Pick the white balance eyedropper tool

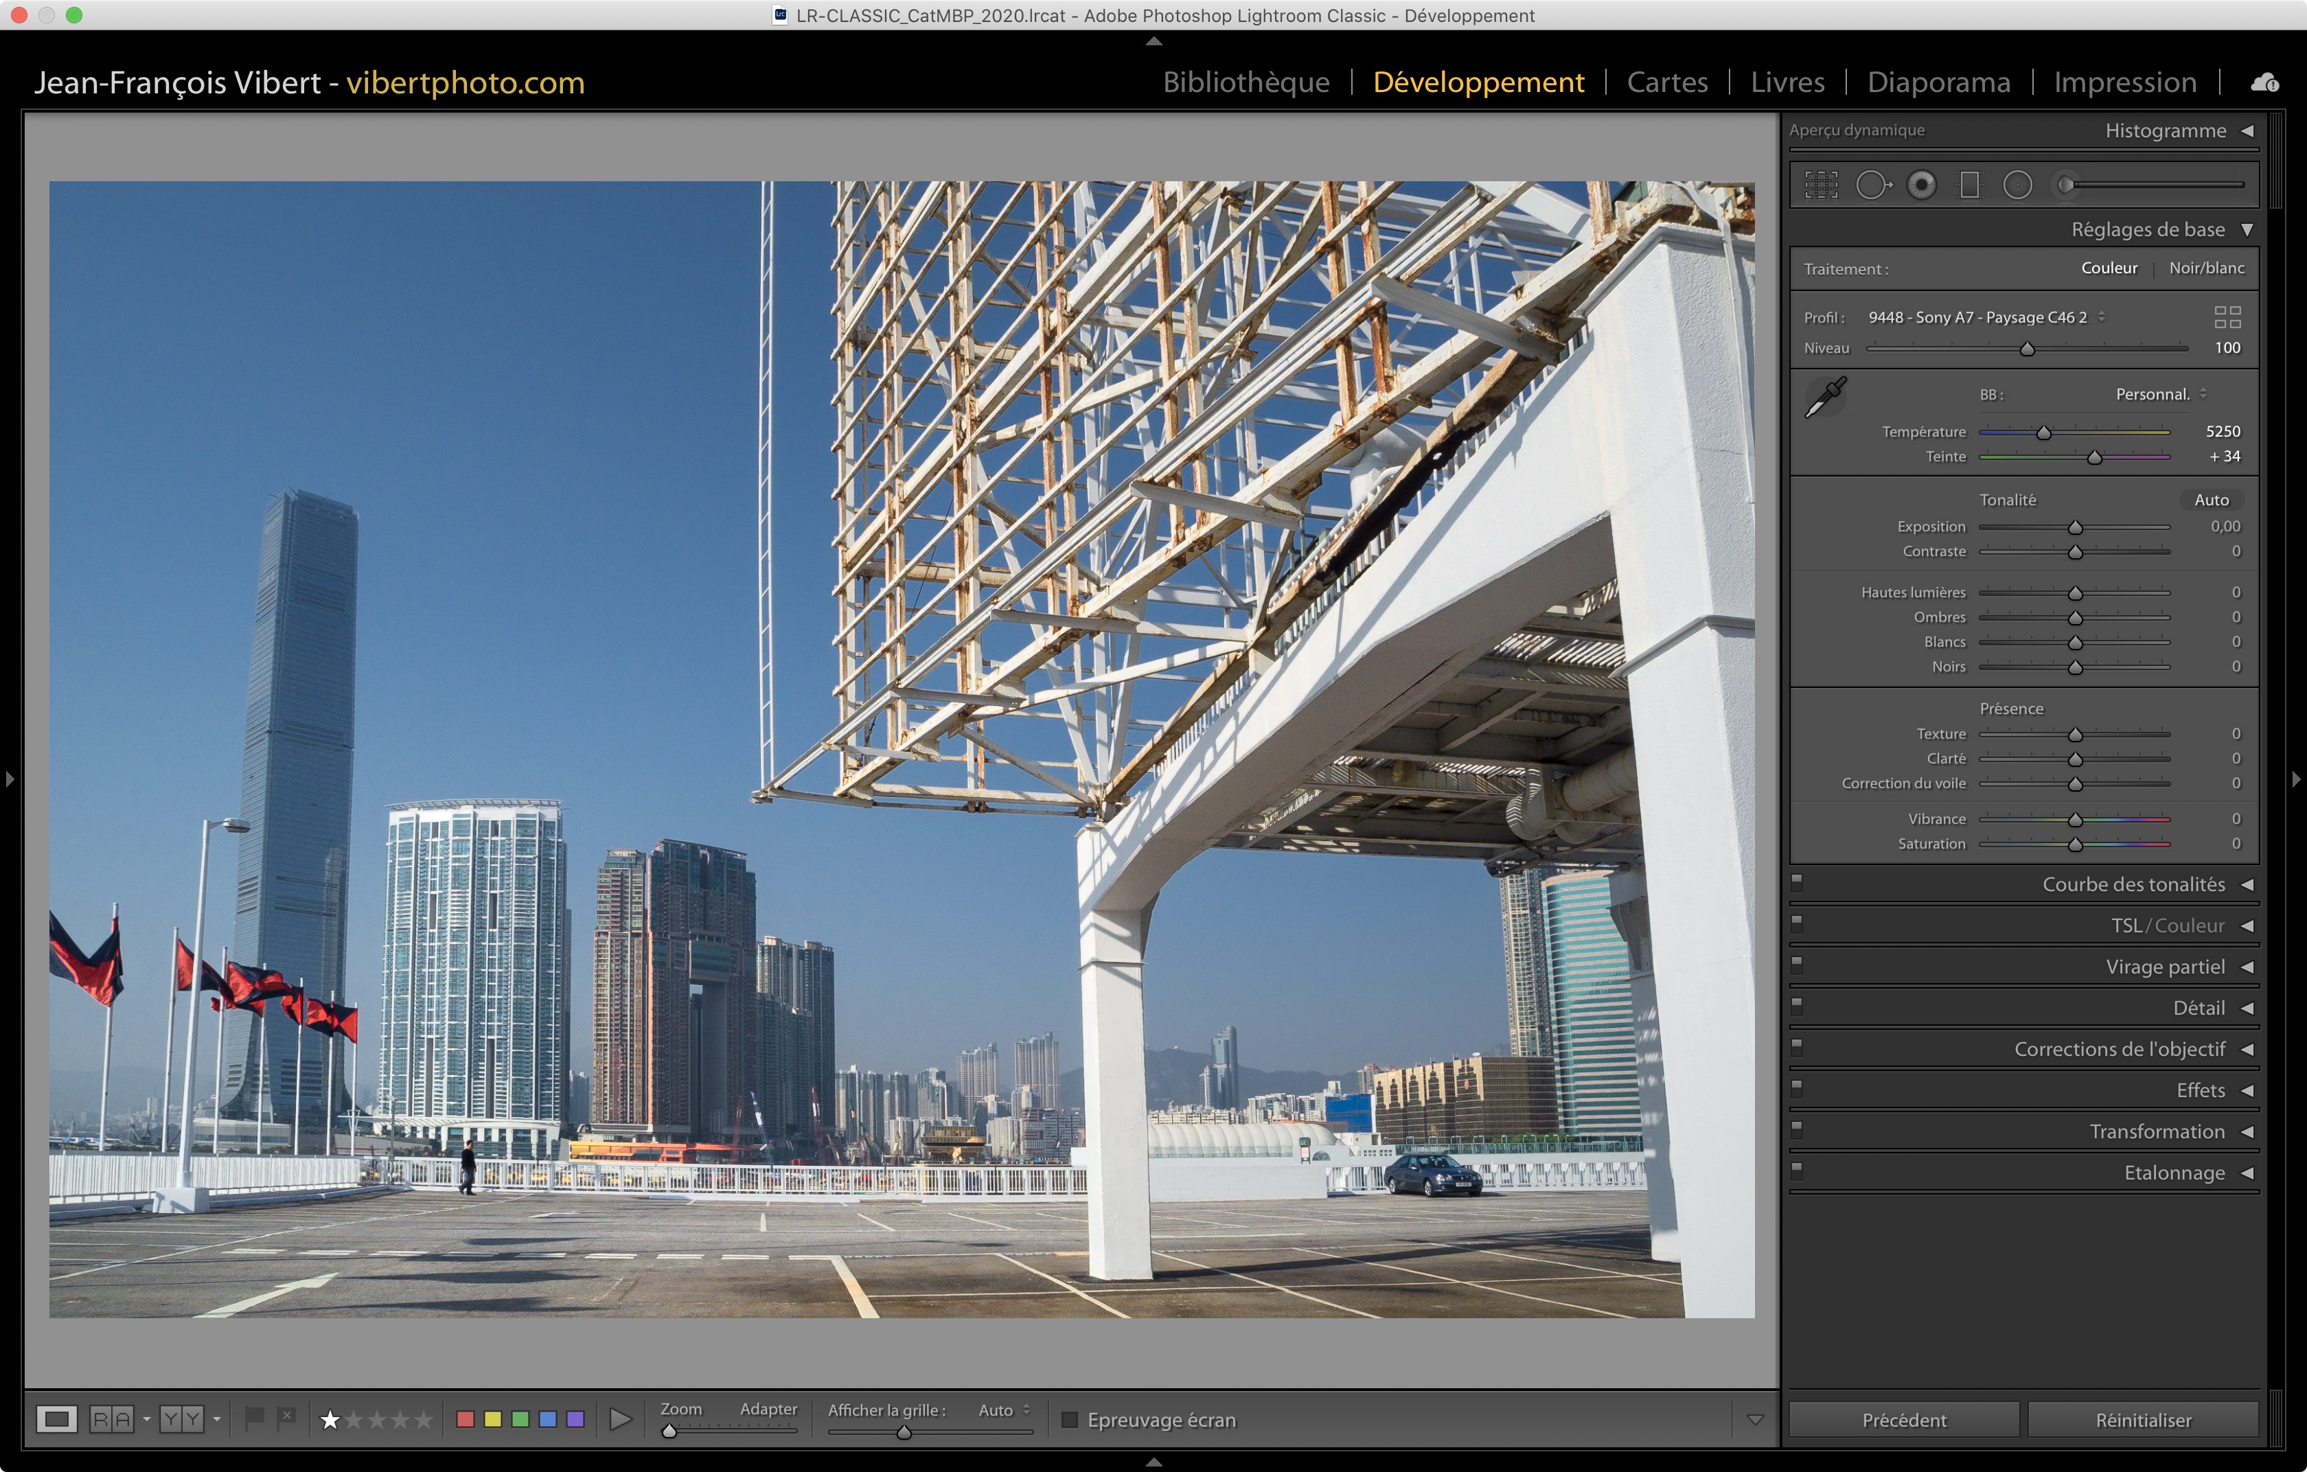point(1826,398)
